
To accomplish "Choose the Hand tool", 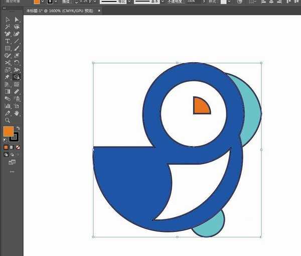I will click(x=17, y=113).
